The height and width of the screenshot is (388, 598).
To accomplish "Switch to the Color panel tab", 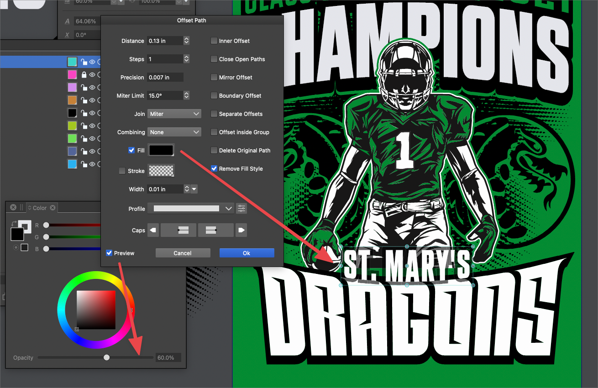I will (x=39, y=208).
